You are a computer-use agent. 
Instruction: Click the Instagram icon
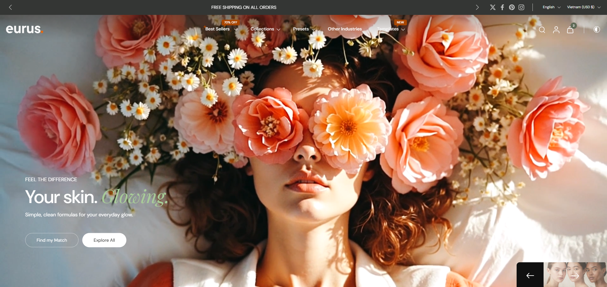pyautogui.click(x=521, y=7)
